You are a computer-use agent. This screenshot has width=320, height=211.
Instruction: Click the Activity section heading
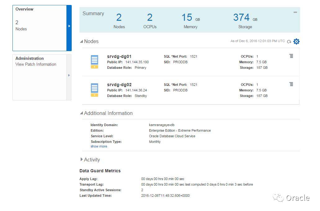click(x=92, y=160)
